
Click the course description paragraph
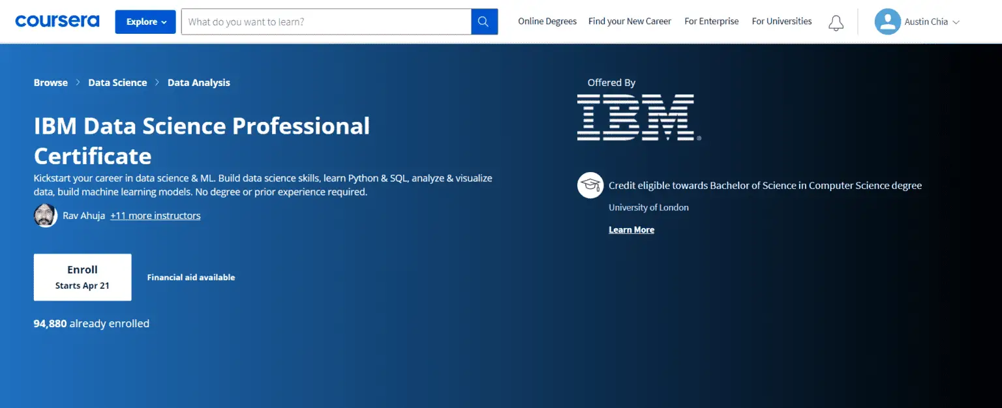(x=263, y=185)
